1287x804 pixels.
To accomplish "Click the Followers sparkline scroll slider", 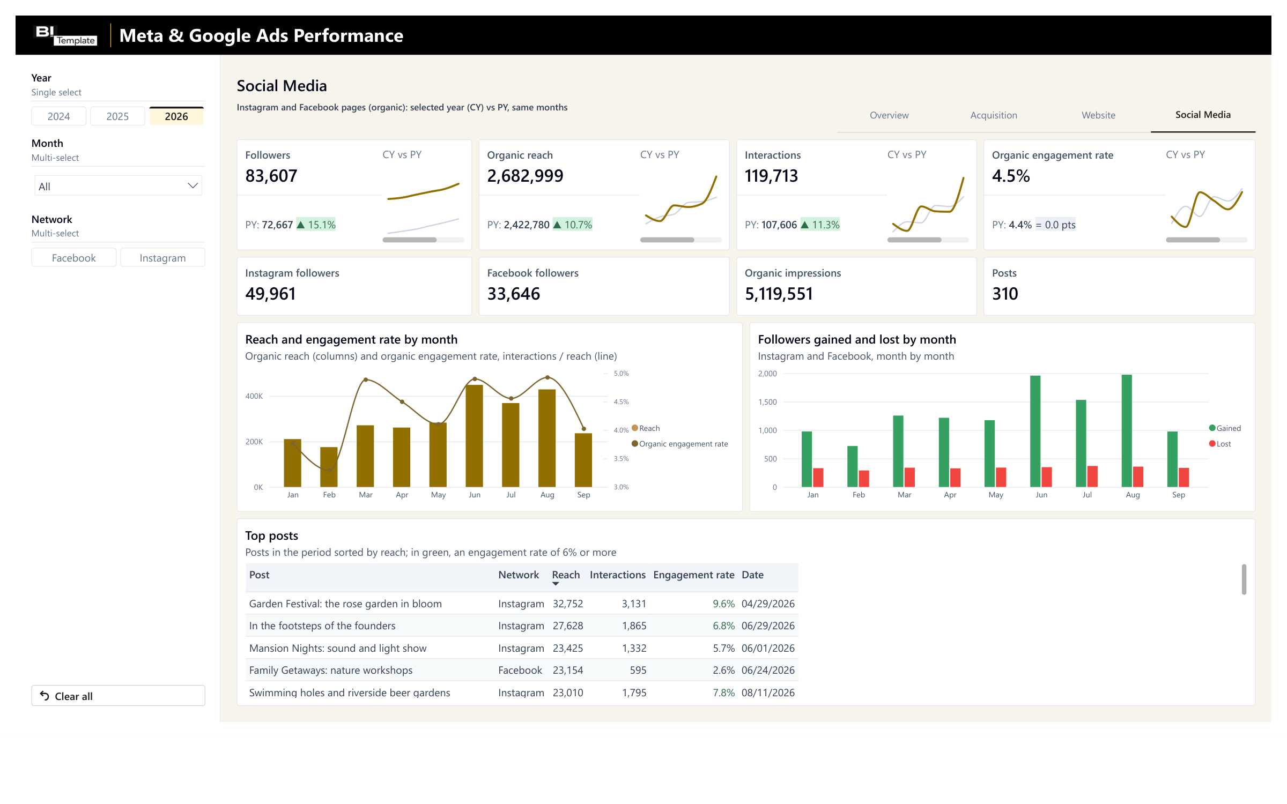I will 410,240.
